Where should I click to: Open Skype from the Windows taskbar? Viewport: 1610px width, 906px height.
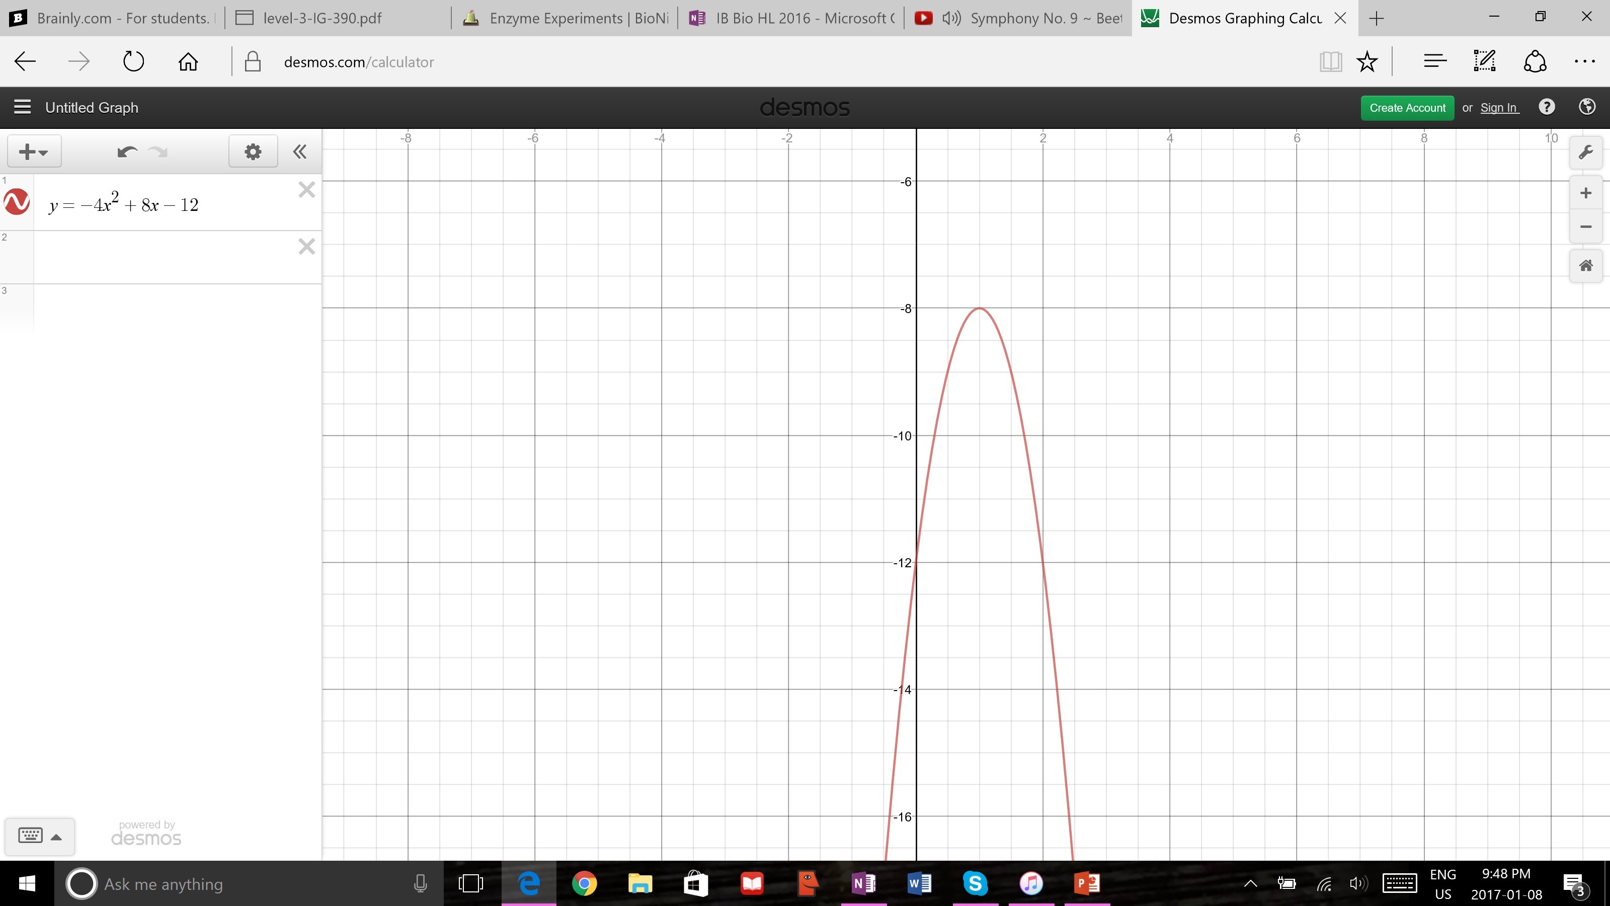coord(975,883)
